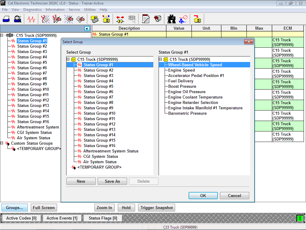View Active Diagnostic Codes toolbar icon
The width and height of the screenshot is (306, 230).
pos(45,19)
